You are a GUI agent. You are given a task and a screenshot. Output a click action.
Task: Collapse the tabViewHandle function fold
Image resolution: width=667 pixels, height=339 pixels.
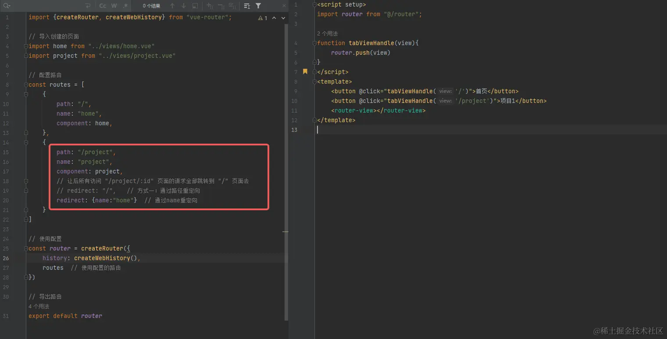(314, 43)
